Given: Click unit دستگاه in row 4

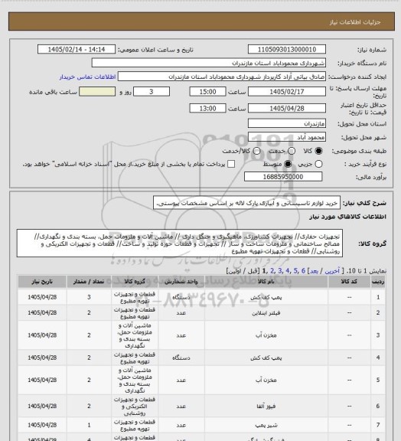Looking at the screenshot, I should [x=181, y=358].
